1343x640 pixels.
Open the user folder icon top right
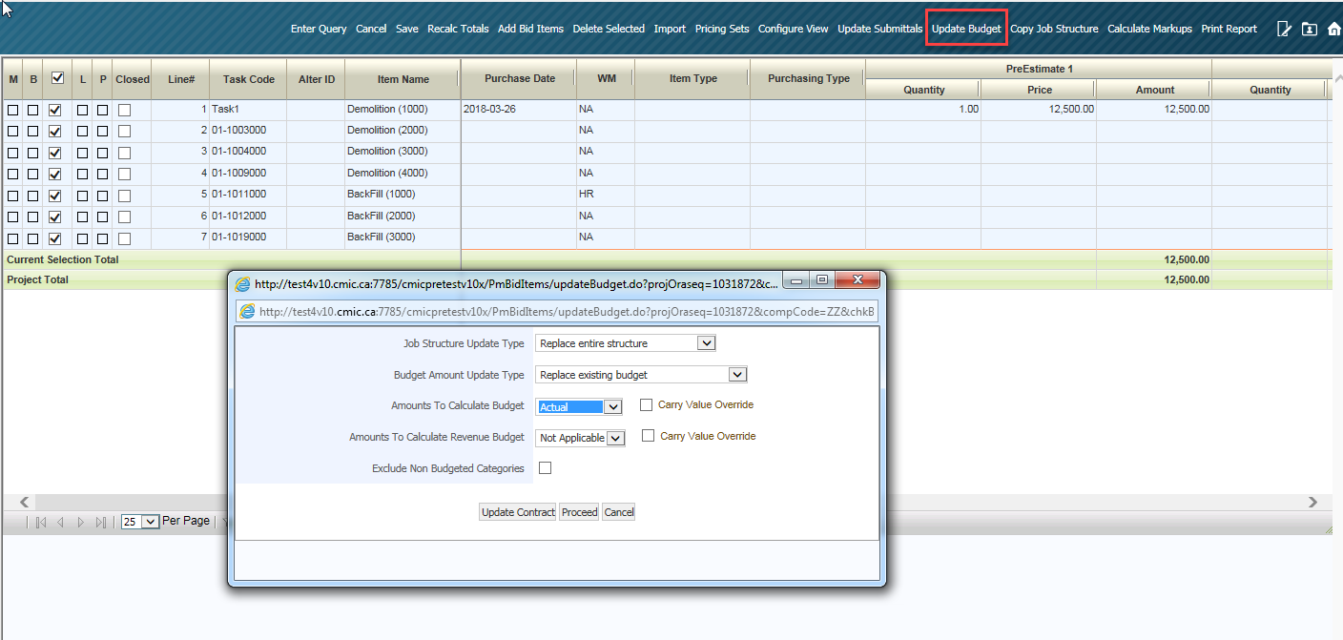(1309, 30)
